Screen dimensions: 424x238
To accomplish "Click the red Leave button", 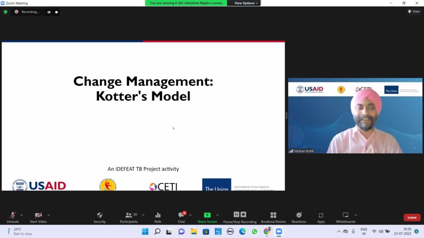I will (412, 217).
